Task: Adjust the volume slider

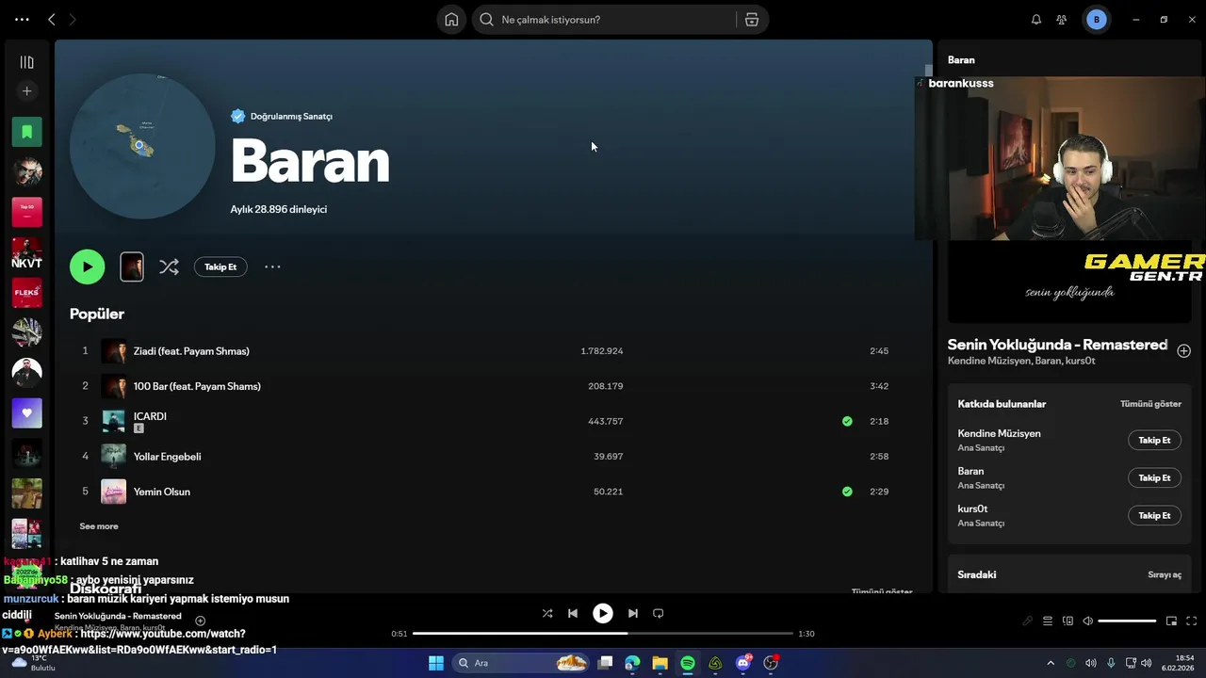Action: click(1127, 621)
